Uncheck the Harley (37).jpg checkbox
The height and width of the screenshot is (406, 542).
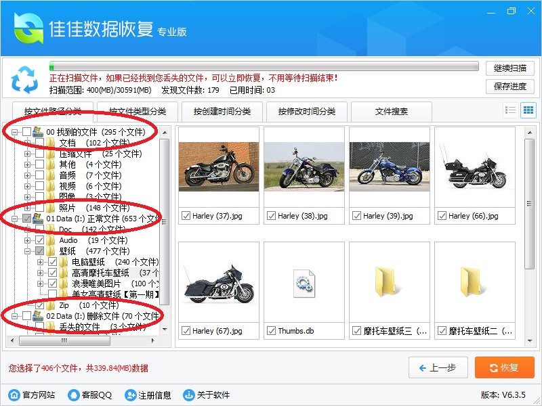coord(186,216)
